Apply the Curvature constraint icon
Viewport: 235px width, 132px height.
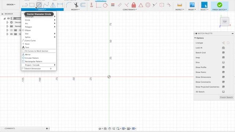tap(169, 5)
